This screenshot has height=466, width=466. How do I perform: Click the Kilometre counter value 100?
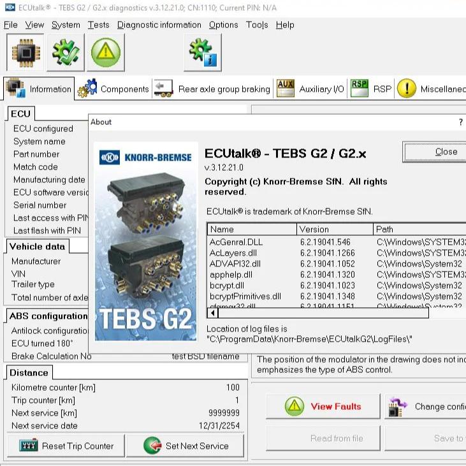[233, 387]
